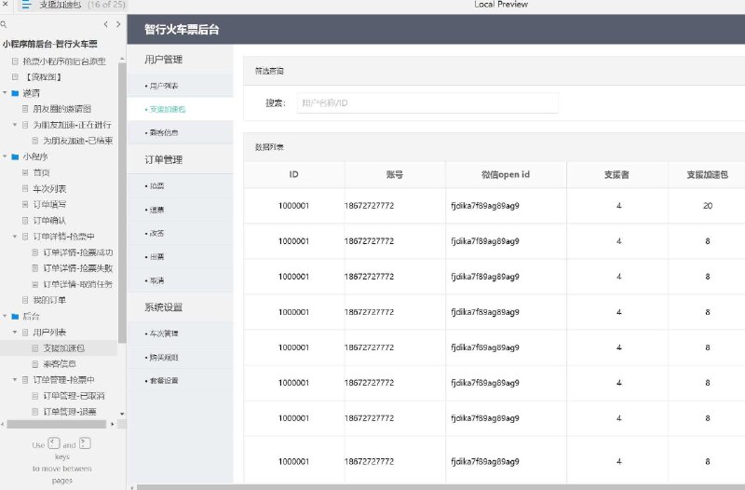The height and width of the screenshot is (490, 745).
Task: Click the 用户管理 section heading
Action: pyautogui.click(x=164, y=60)
